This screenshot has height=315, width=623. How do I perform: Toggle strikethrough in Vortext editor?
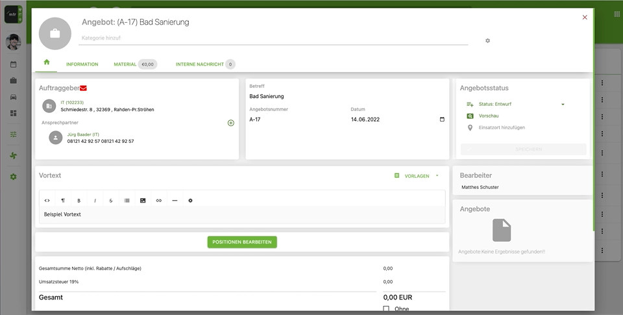click(111, 201)
